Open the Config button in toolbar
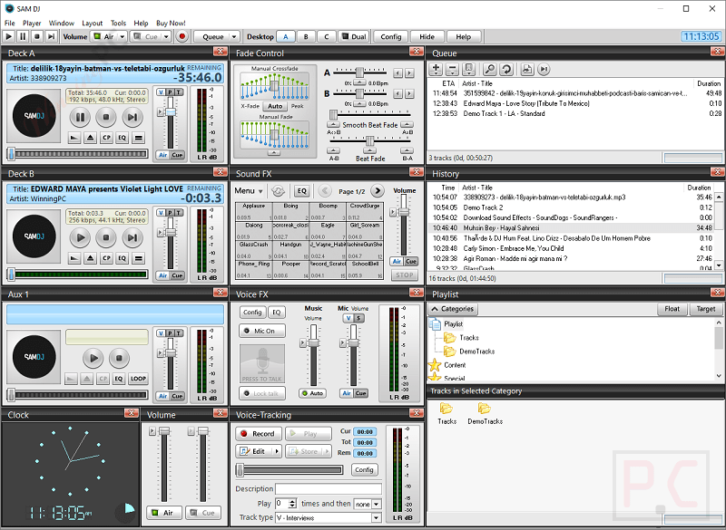Image resolution: width=726 pixels, height=530 pixels. pos(391,36)
